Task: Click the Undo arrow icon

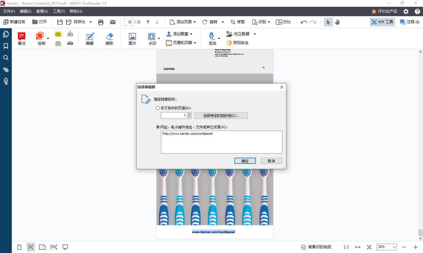Action: [304, 22]
